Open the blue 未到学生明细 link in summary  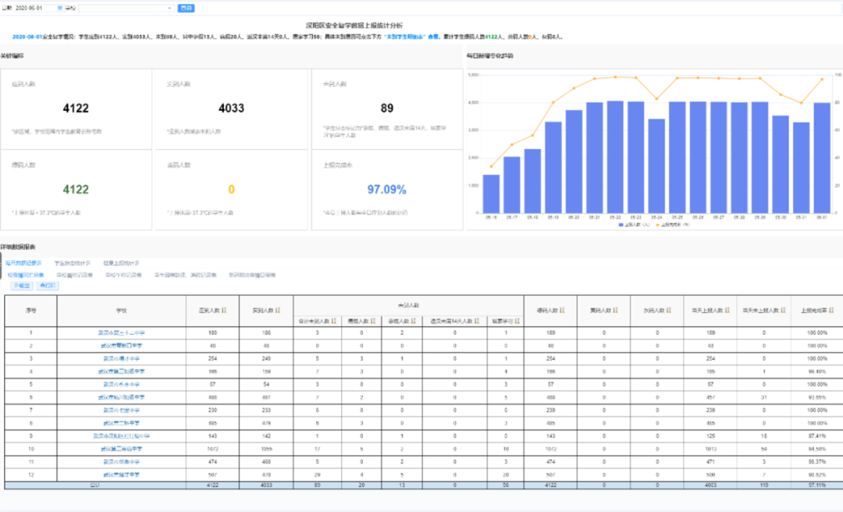(x=404, y=37)
